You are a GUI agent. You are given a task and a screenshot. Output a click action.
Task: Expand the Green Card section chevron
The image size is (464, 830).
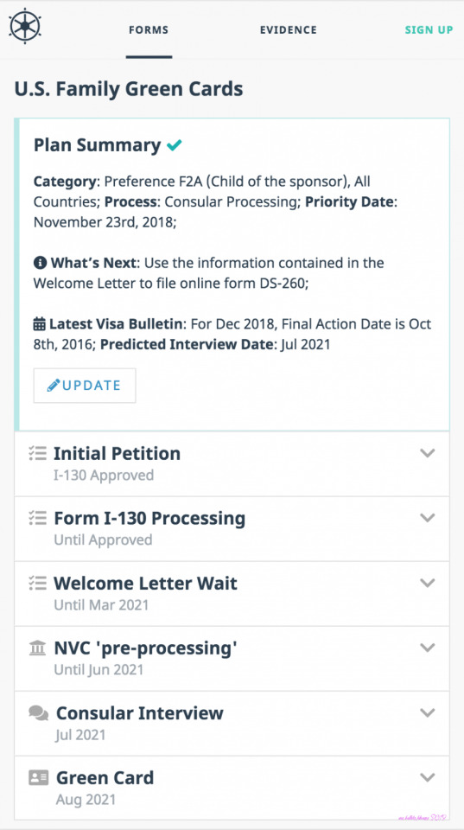(x=427, y=777)
